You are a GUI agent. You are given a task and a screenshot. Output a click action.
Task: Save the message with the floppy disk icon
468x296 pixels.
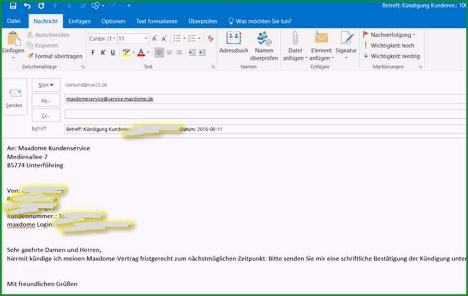(13, 5)
